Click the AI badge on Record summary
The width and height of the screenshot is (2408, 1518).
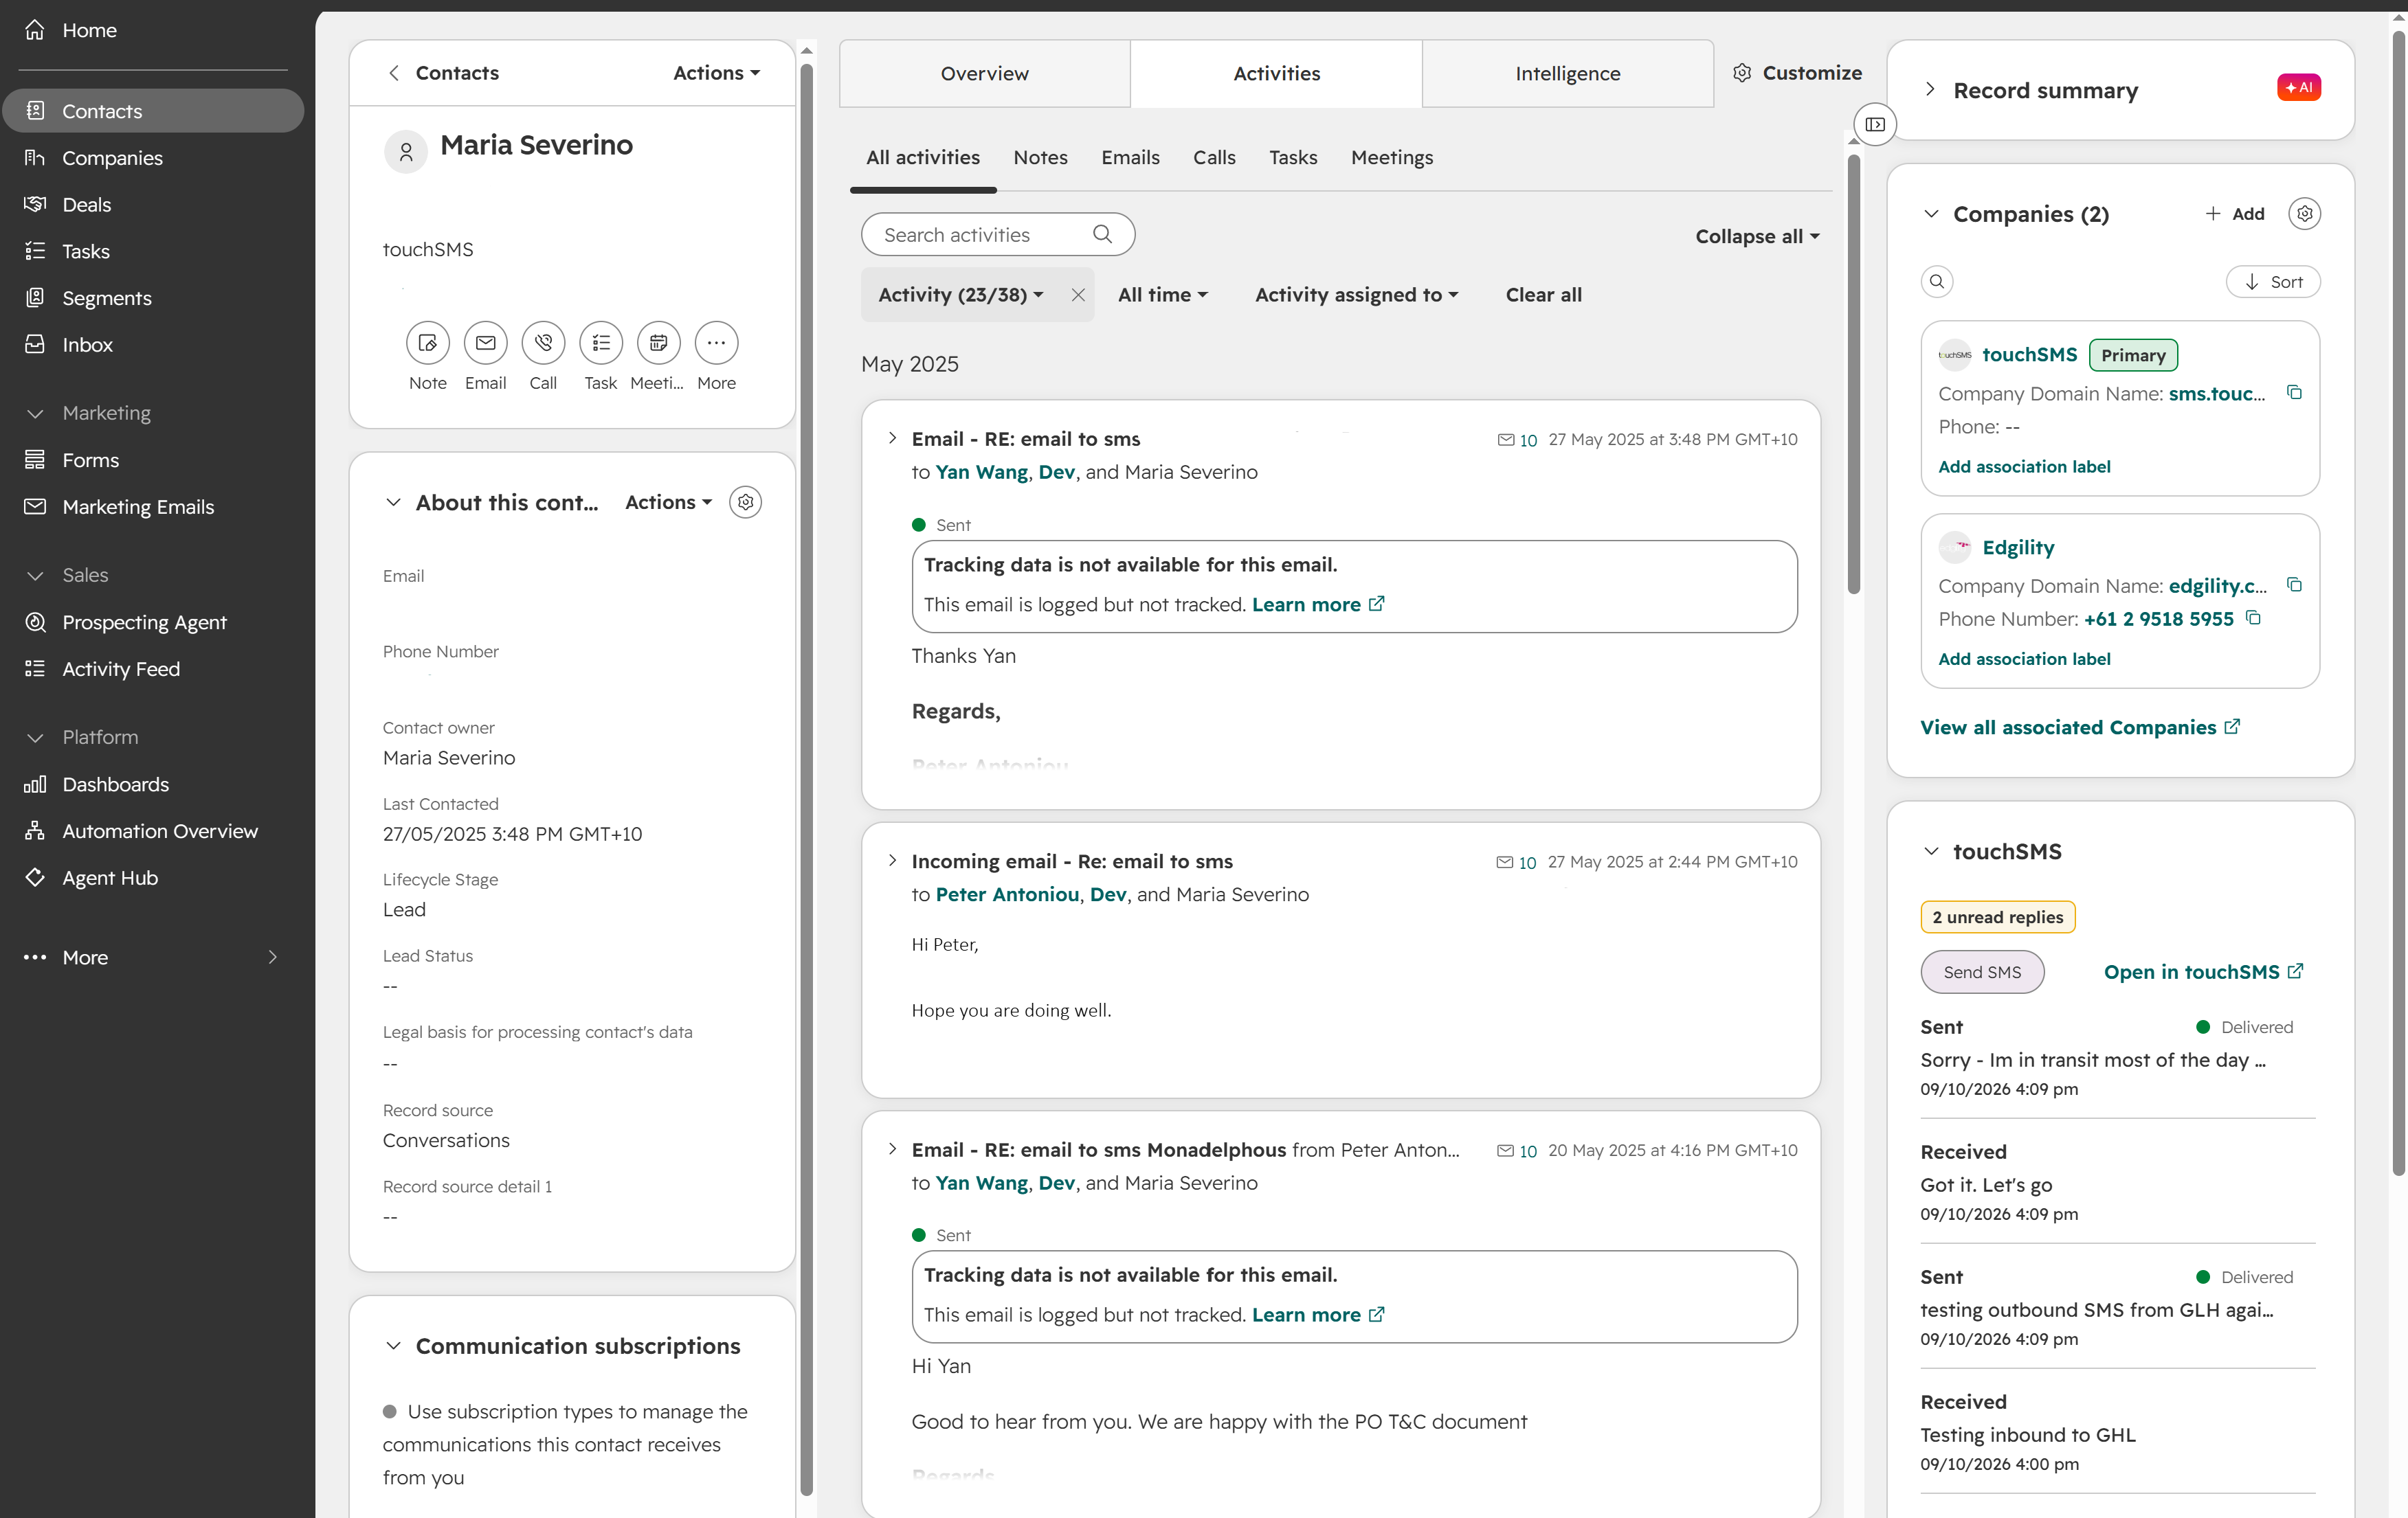click(2299, 88)
